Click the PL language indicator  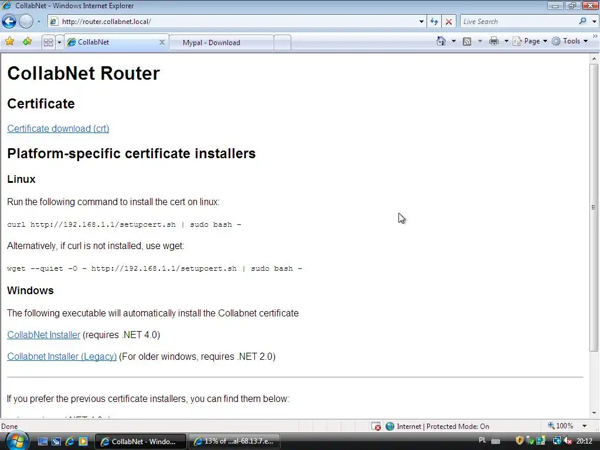[483, 441]
